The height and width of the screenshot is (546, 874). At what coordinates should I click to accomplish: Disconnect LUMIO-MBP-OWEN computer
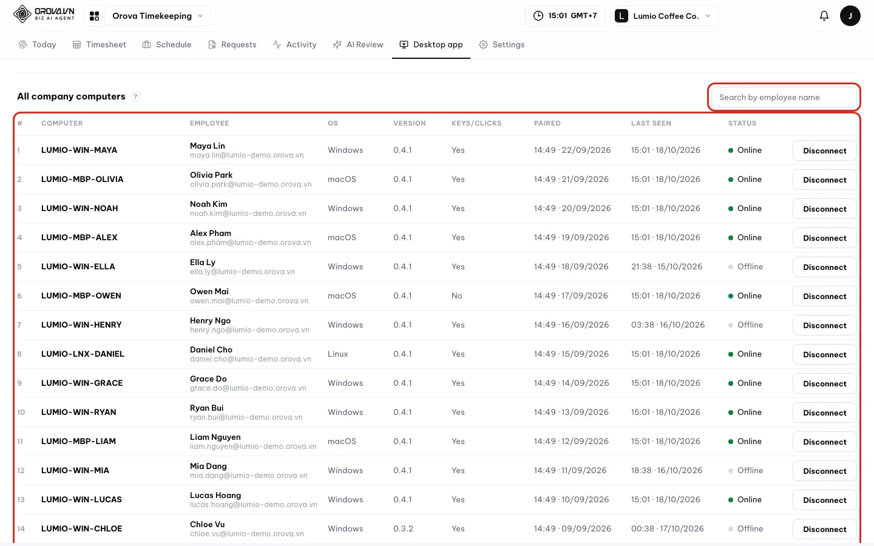pyautogui.click(x=824, y=296)
